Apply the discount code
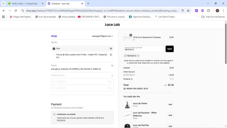The height and width of the screenshot is (128, 227). click(170, 49)
